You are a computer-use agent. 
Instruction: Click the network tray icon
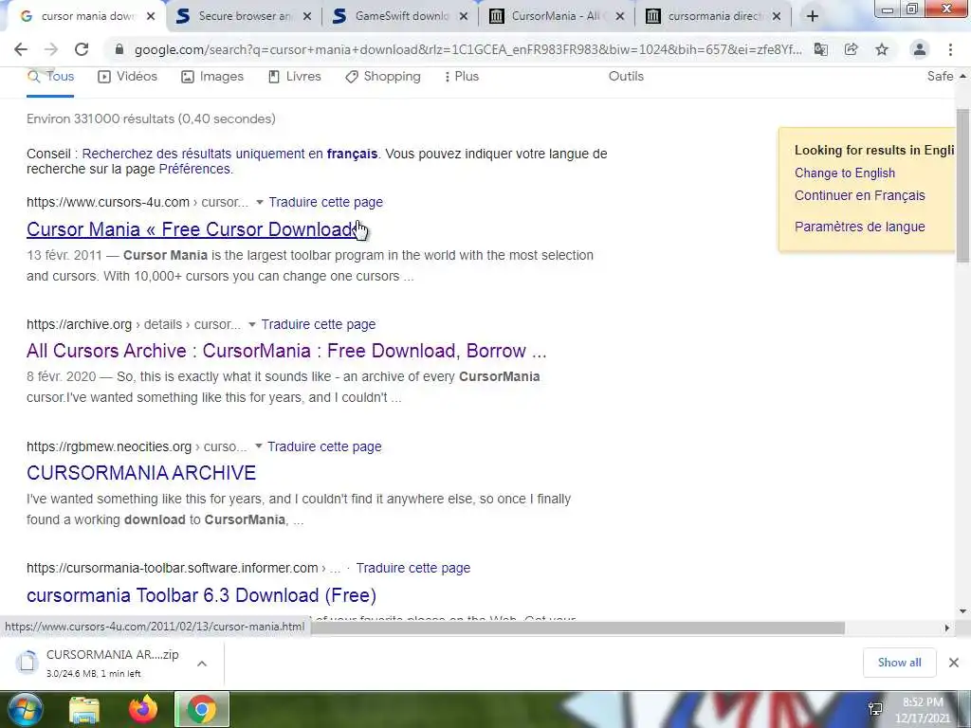click(x=875, y=709)
